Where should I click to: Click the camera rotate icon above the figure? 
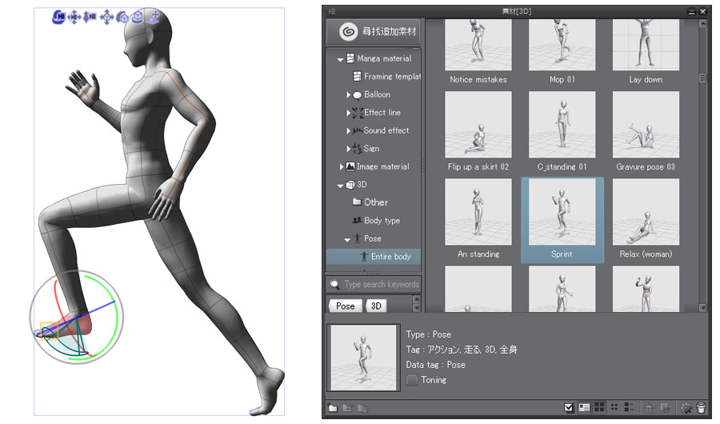pyautogui.click(x=58, y=16)
